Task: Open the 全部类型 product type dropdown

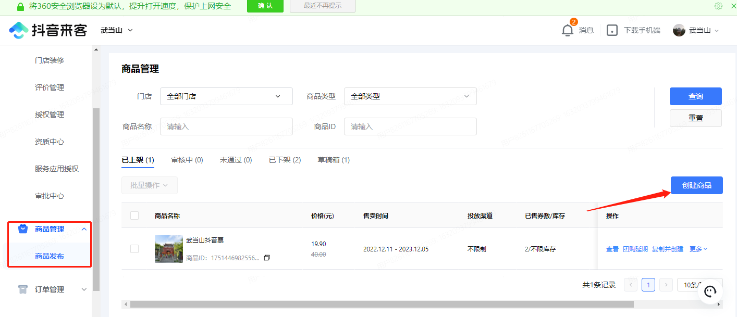Action: point(410,96)
